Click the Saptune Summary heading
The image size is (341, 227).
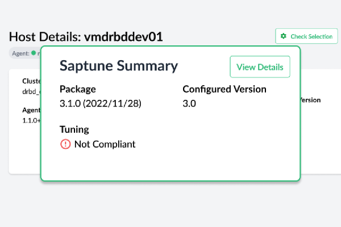(x=119, y=66)
